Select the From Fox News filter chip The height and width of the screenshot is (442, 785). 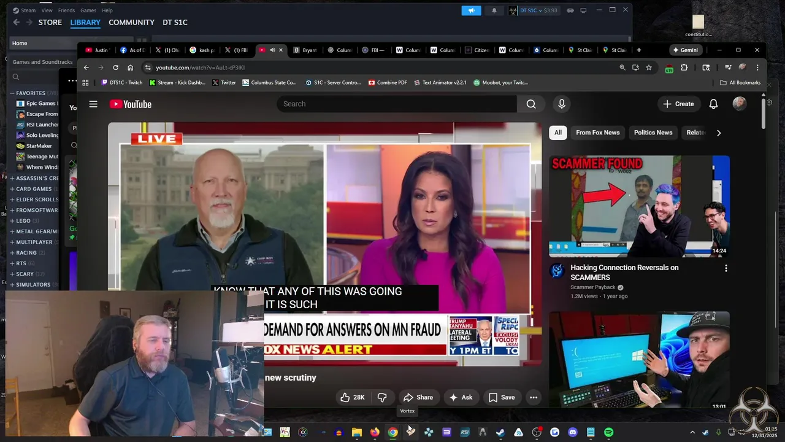597,133
